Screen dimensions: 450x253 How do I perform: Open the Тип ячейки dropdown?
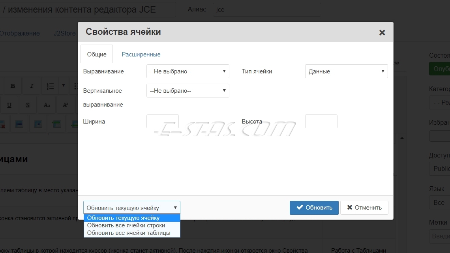[x=347, y=71]
